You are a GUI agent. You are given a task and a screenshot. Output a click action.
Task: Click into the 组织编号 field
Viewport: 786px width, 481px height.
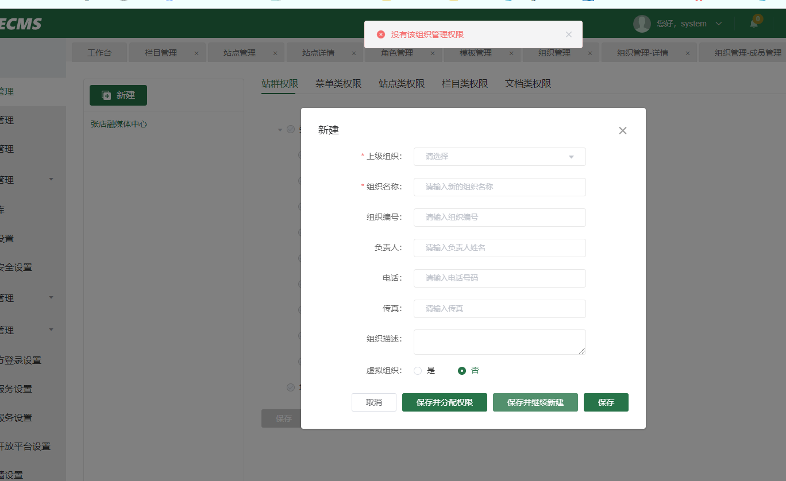[500, 218]
